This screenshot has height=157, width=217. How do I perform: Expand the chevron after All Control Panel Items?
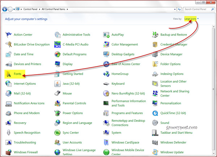67,9
